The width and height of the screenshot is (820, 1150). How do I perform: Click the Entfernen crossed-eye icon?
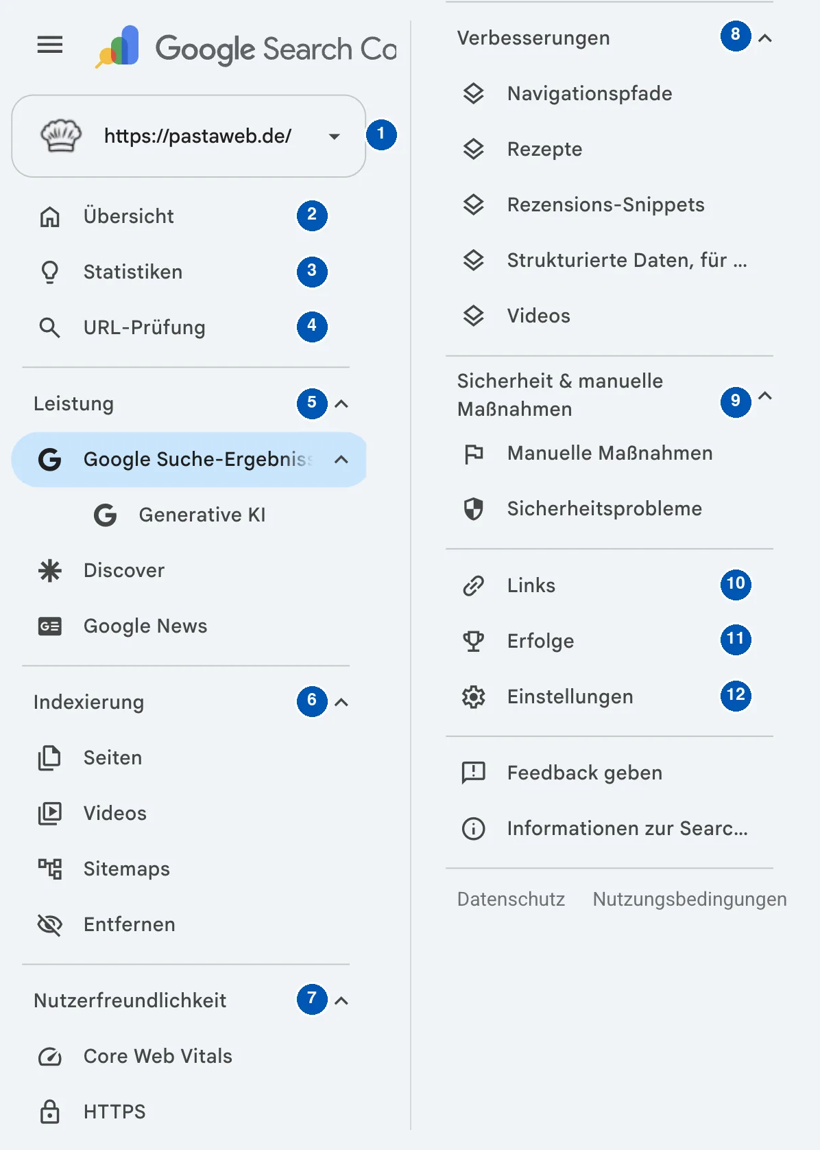click(50, 924)
